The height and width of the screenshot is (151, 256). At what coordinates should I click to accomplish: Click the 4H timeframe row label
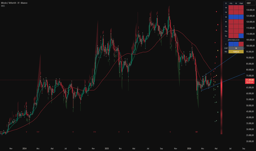pos(226,22)
